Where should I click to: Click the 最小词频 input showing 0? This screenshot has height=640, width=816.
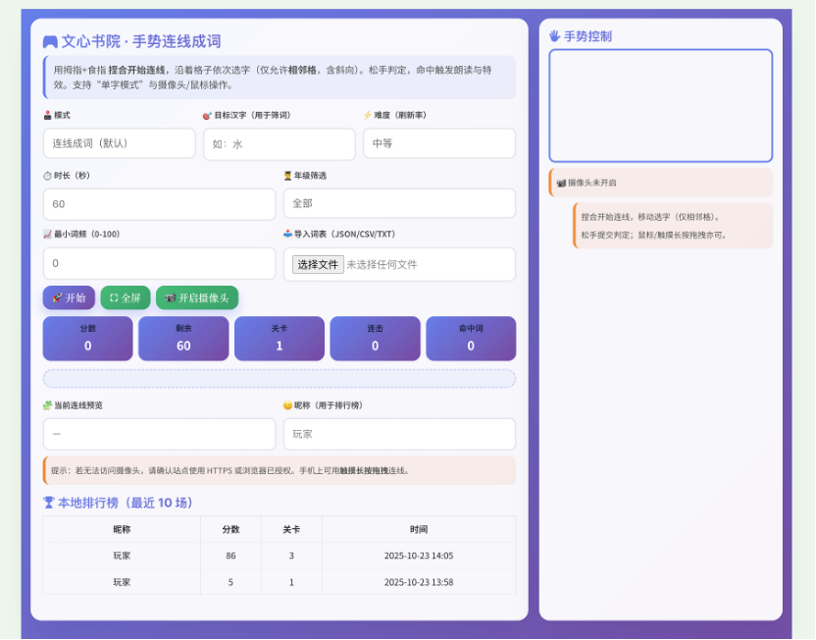click(x=159, y=263)
